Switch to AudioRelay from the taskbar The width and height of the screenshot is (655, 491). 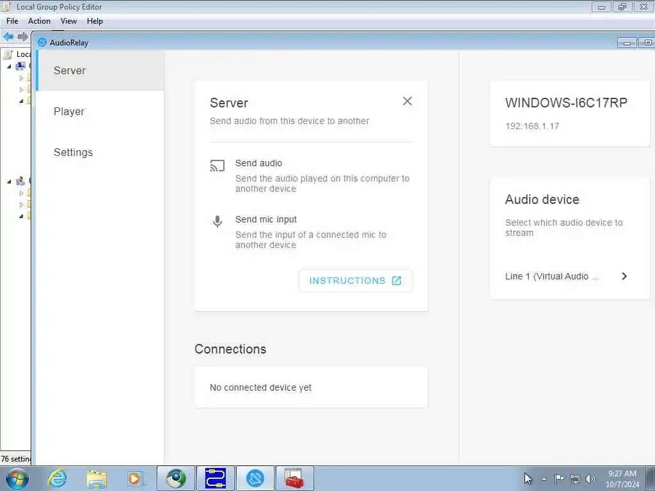pyautogui.click(x=255, y=478)
